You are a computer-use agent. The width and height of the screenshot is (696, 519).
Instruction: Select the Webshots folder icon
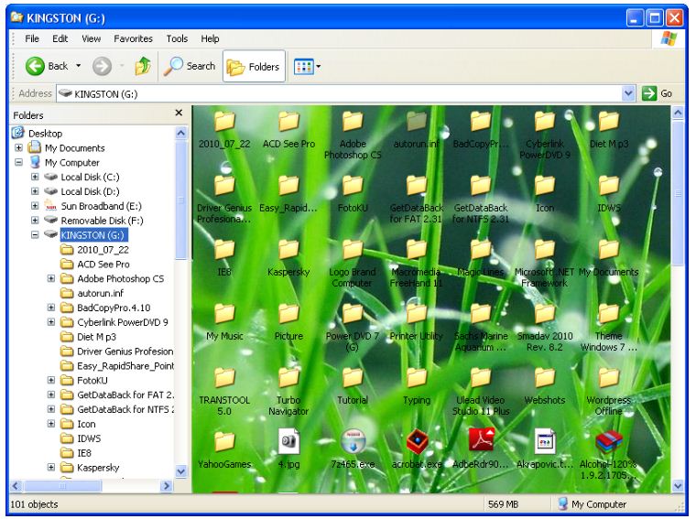point(545,377)
